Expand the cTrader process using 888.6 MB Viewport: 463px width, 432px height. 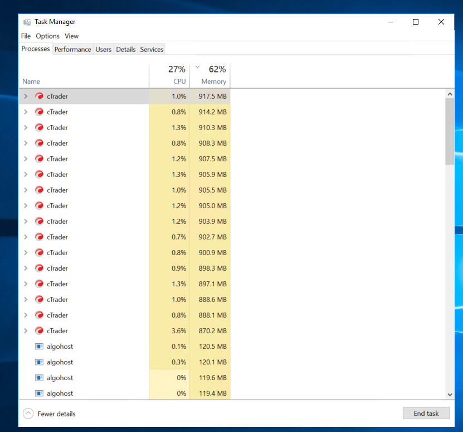(x=26, y=299)
